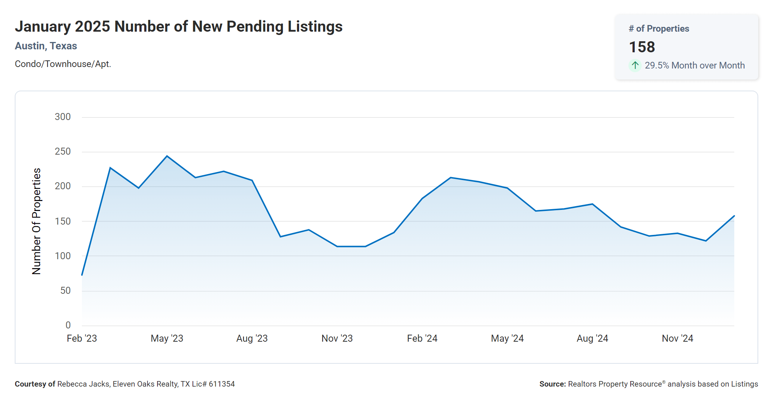The width and height of the screenshot is (773, 405).
Task: Click the Nov '23 axis label
Action: point(337,338)
